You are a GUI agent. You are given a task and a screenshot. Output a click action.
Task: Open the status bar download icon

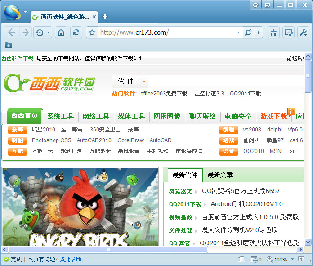241,259
